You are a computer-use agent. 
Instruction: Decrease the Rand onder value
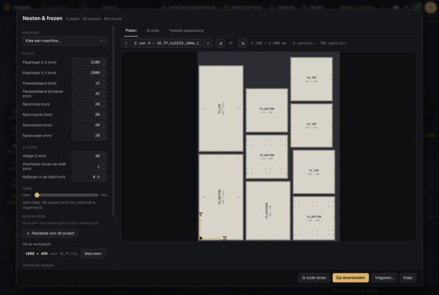pos(104,138)
